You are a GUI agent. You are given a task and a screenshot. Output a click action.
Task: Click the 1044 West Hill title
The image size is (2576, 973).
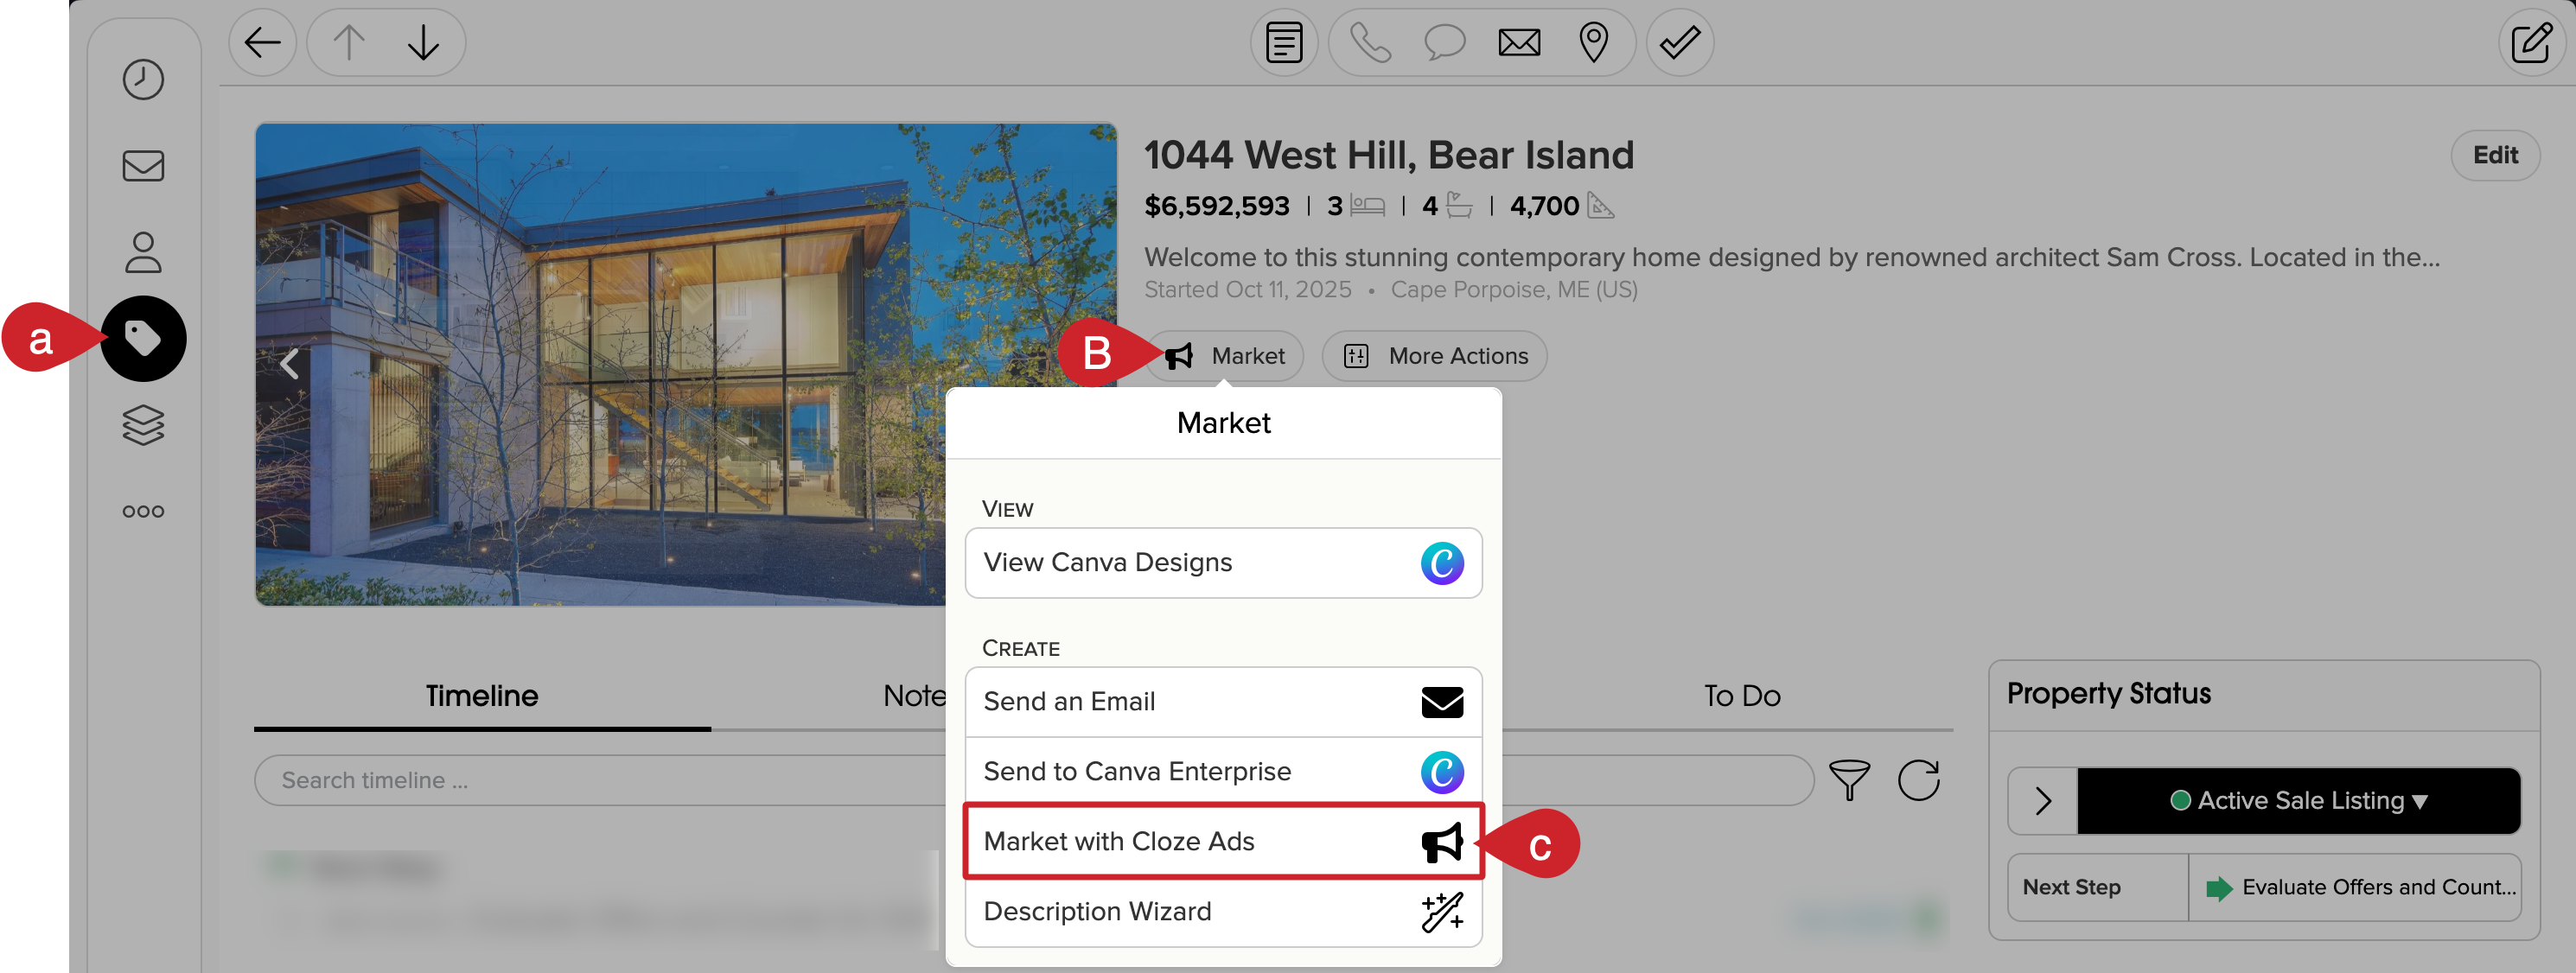(1389, 155)
